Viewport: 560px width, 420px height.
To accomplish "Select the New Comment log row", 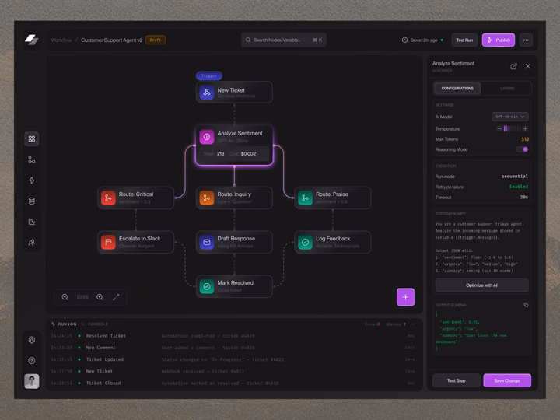I will (233, 348).
